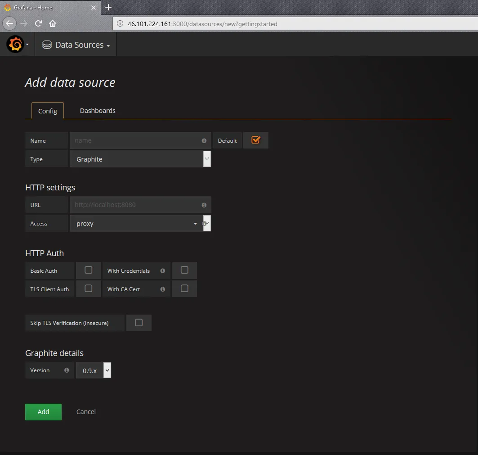Click the 'Access' field label
Image resolution: width=478 pixels, height=455 pixels.
coord(39,223)
